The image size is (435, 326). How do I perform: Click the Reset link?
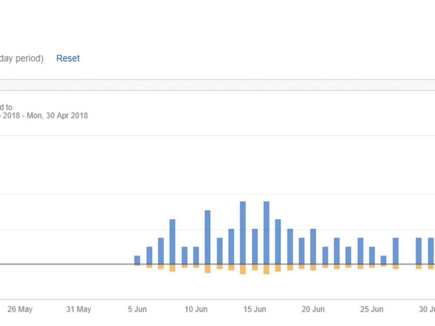coord(68,58)
